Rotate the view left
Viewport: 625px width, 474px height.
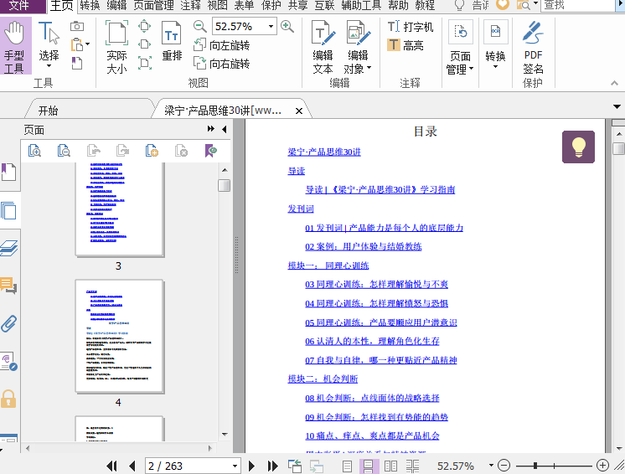(x=222, y=45)
